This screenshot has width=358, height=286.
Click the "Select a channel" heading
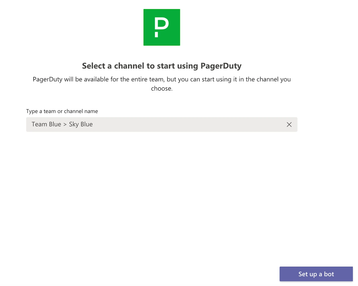coord(162,66)
